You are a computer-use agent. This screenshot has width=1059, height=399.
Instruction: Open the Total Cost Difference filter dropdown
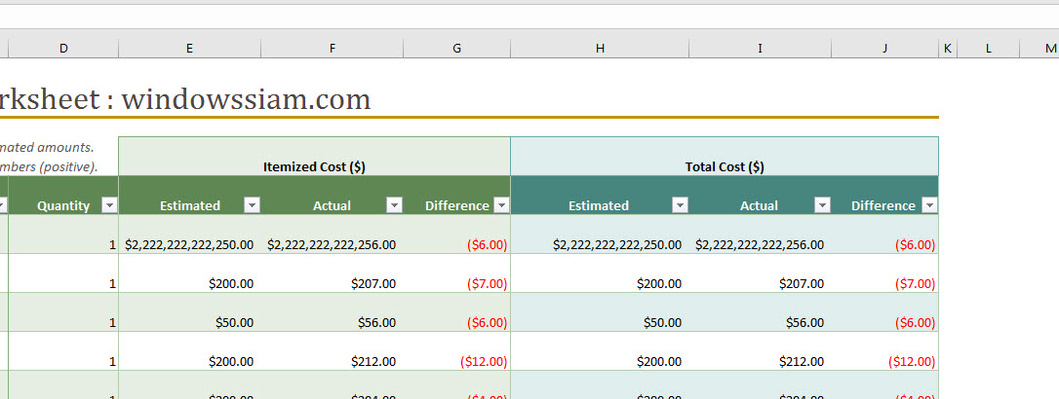click(x=930, y=205)
